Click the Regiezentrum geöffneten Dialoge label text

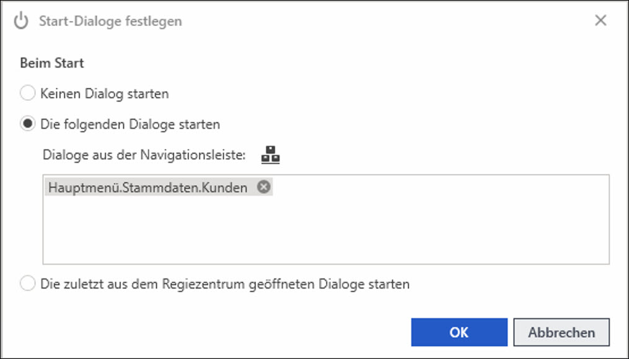225,284
